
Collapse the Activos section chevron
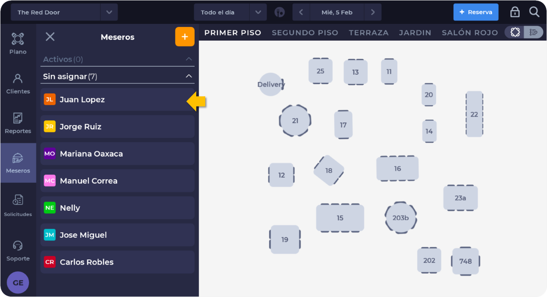coord(189,59)
